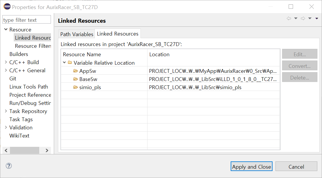
Task: Click the Resource Name column header
Action: click(104, 54)
